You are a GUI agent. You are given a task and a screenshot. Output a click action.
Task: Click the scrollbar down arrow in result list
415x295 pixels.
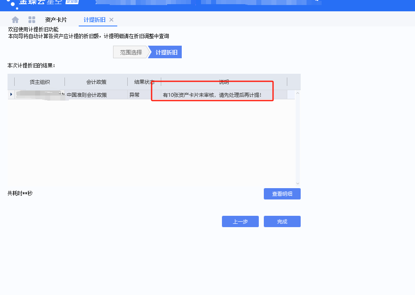(x=297, y=183)
